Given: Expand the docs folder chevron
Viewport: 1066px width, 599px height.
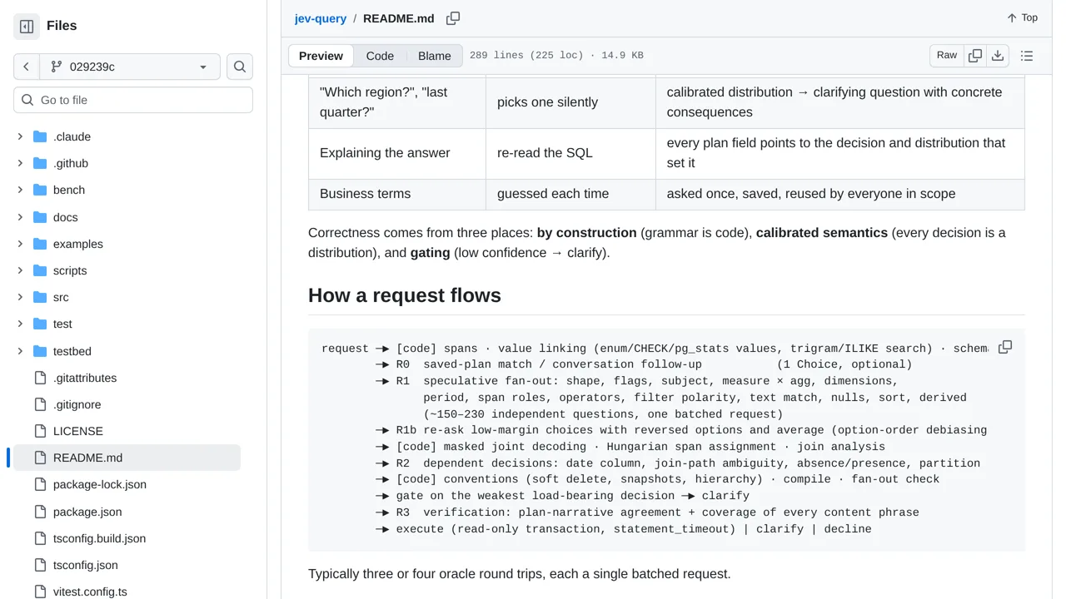Looking at the screenshot, I should click(x=20, y=217).
